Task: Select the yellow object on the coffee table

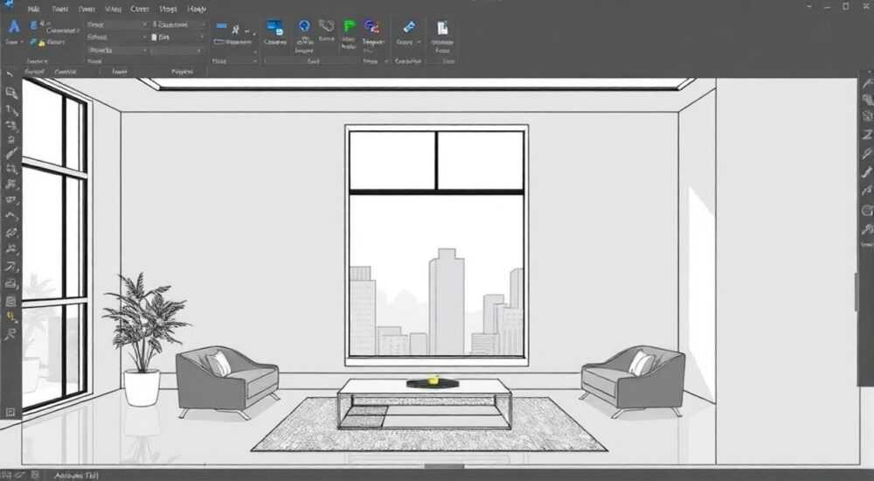Action: tap(434, 380)
